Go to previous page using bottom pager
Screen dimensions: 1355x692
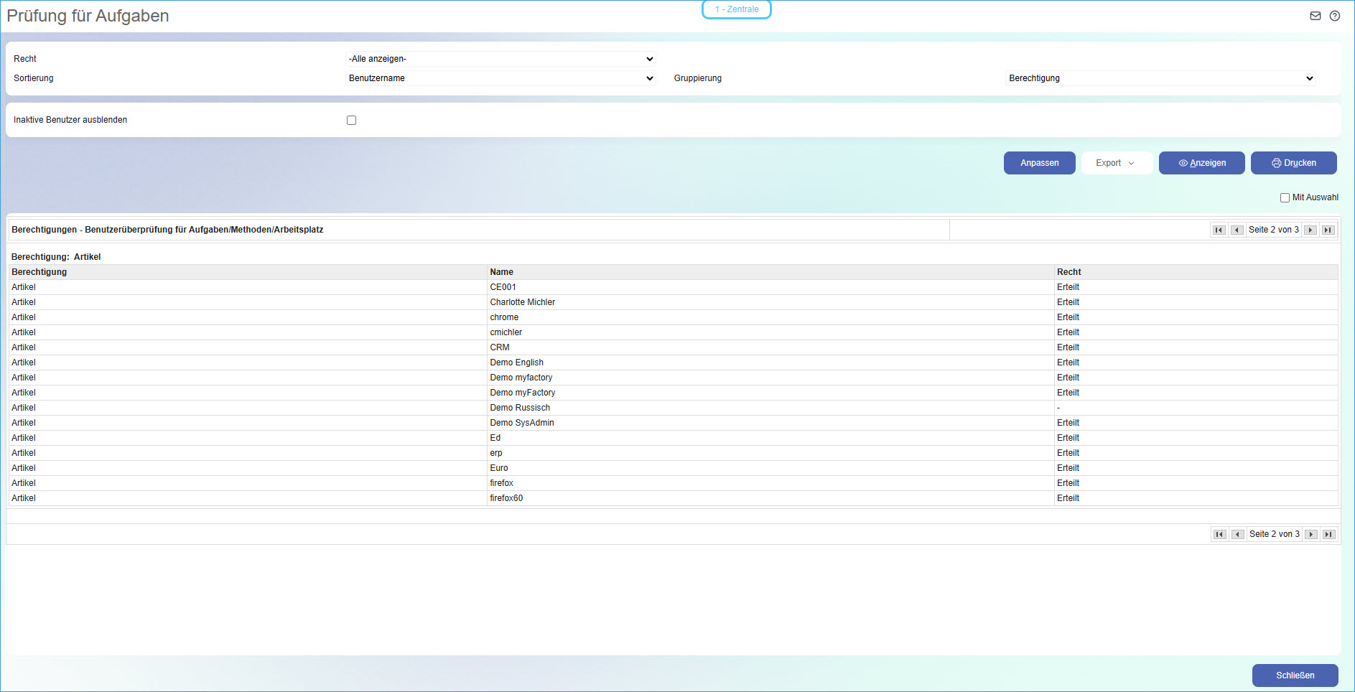(1237, 535)
